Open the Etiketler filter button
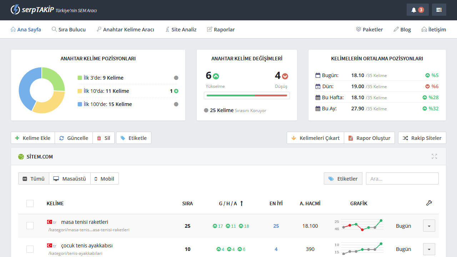Viewport: 457px width, 257px height. click(343, 178)
